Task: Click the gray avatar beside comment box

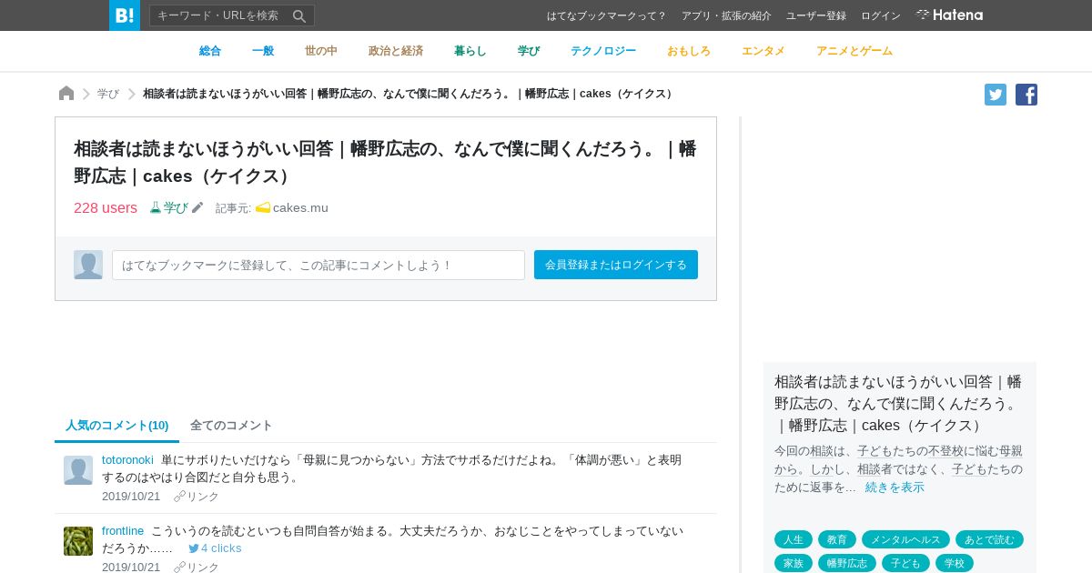Action: pos(88,265)
